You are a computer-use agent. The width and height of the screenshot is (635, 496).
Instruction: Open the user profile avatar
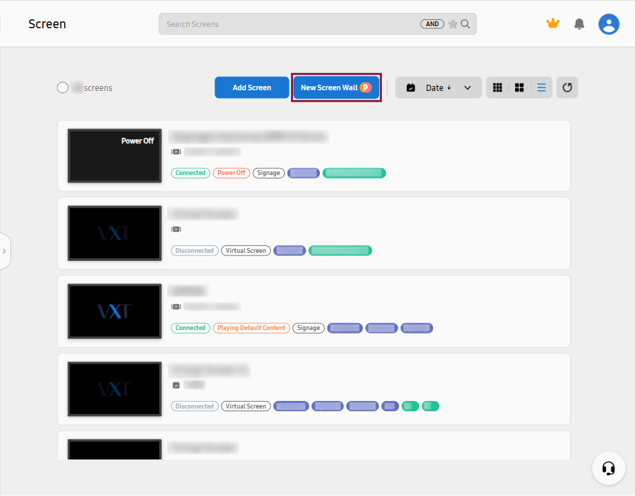[609, 24]
